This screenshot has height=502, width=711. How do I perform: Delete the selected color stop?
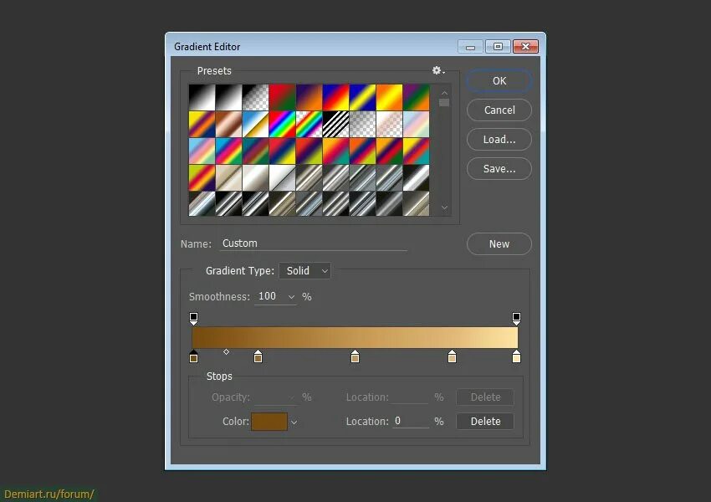coord(485,422)
